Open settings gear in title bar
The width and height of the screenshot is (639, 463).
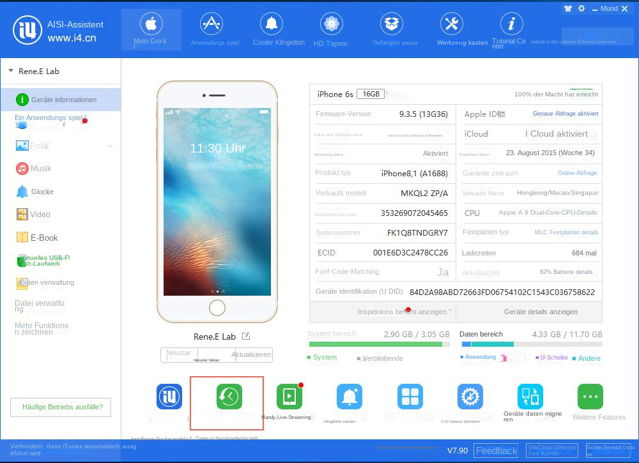click(x=581, y=8)
